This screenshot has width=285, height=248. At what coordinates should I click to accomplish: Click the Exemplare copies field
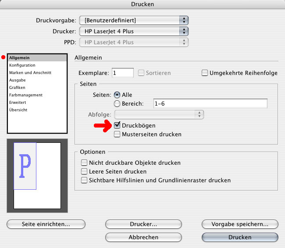123,73
